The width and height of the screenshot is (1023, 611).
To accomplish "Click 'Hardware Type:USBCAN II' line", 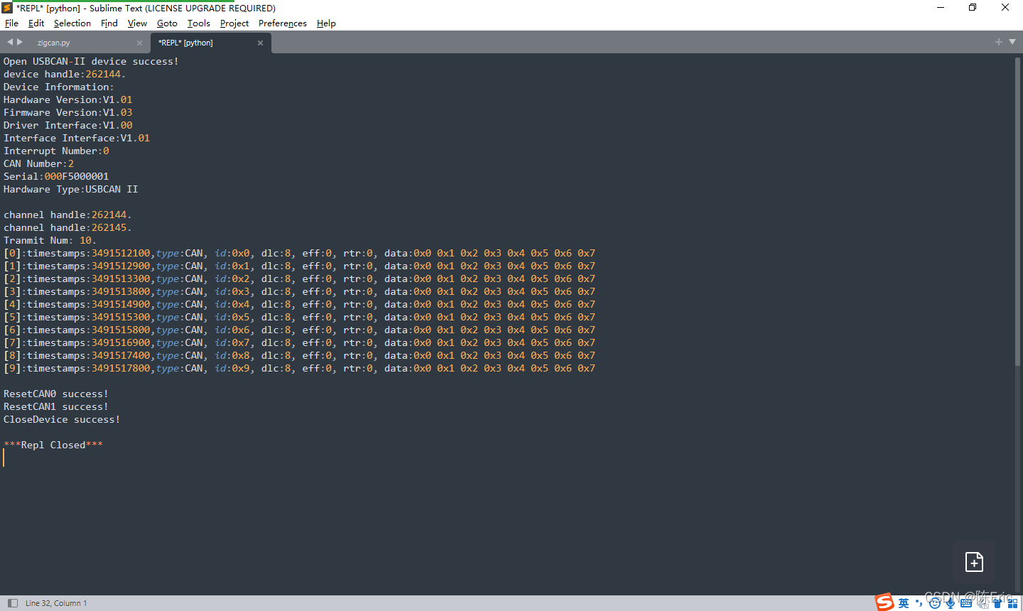I will [x=71, y=190].
